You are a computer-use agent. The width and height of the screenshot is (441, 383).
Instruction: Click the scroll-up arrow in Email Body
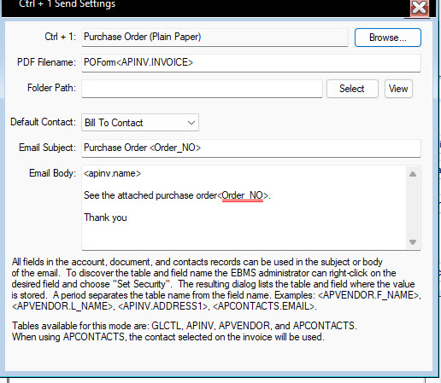pyautogui.click(x=413, y=174)
